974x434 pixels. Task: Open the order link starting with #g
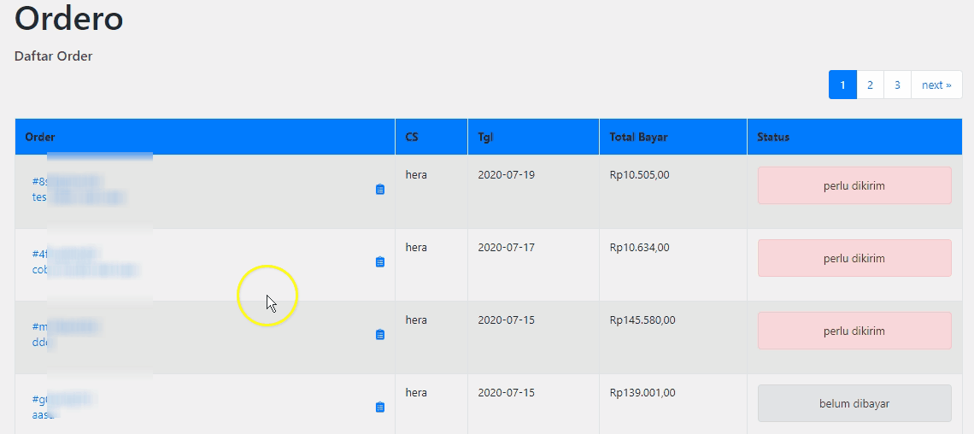(x=39, y=400)
